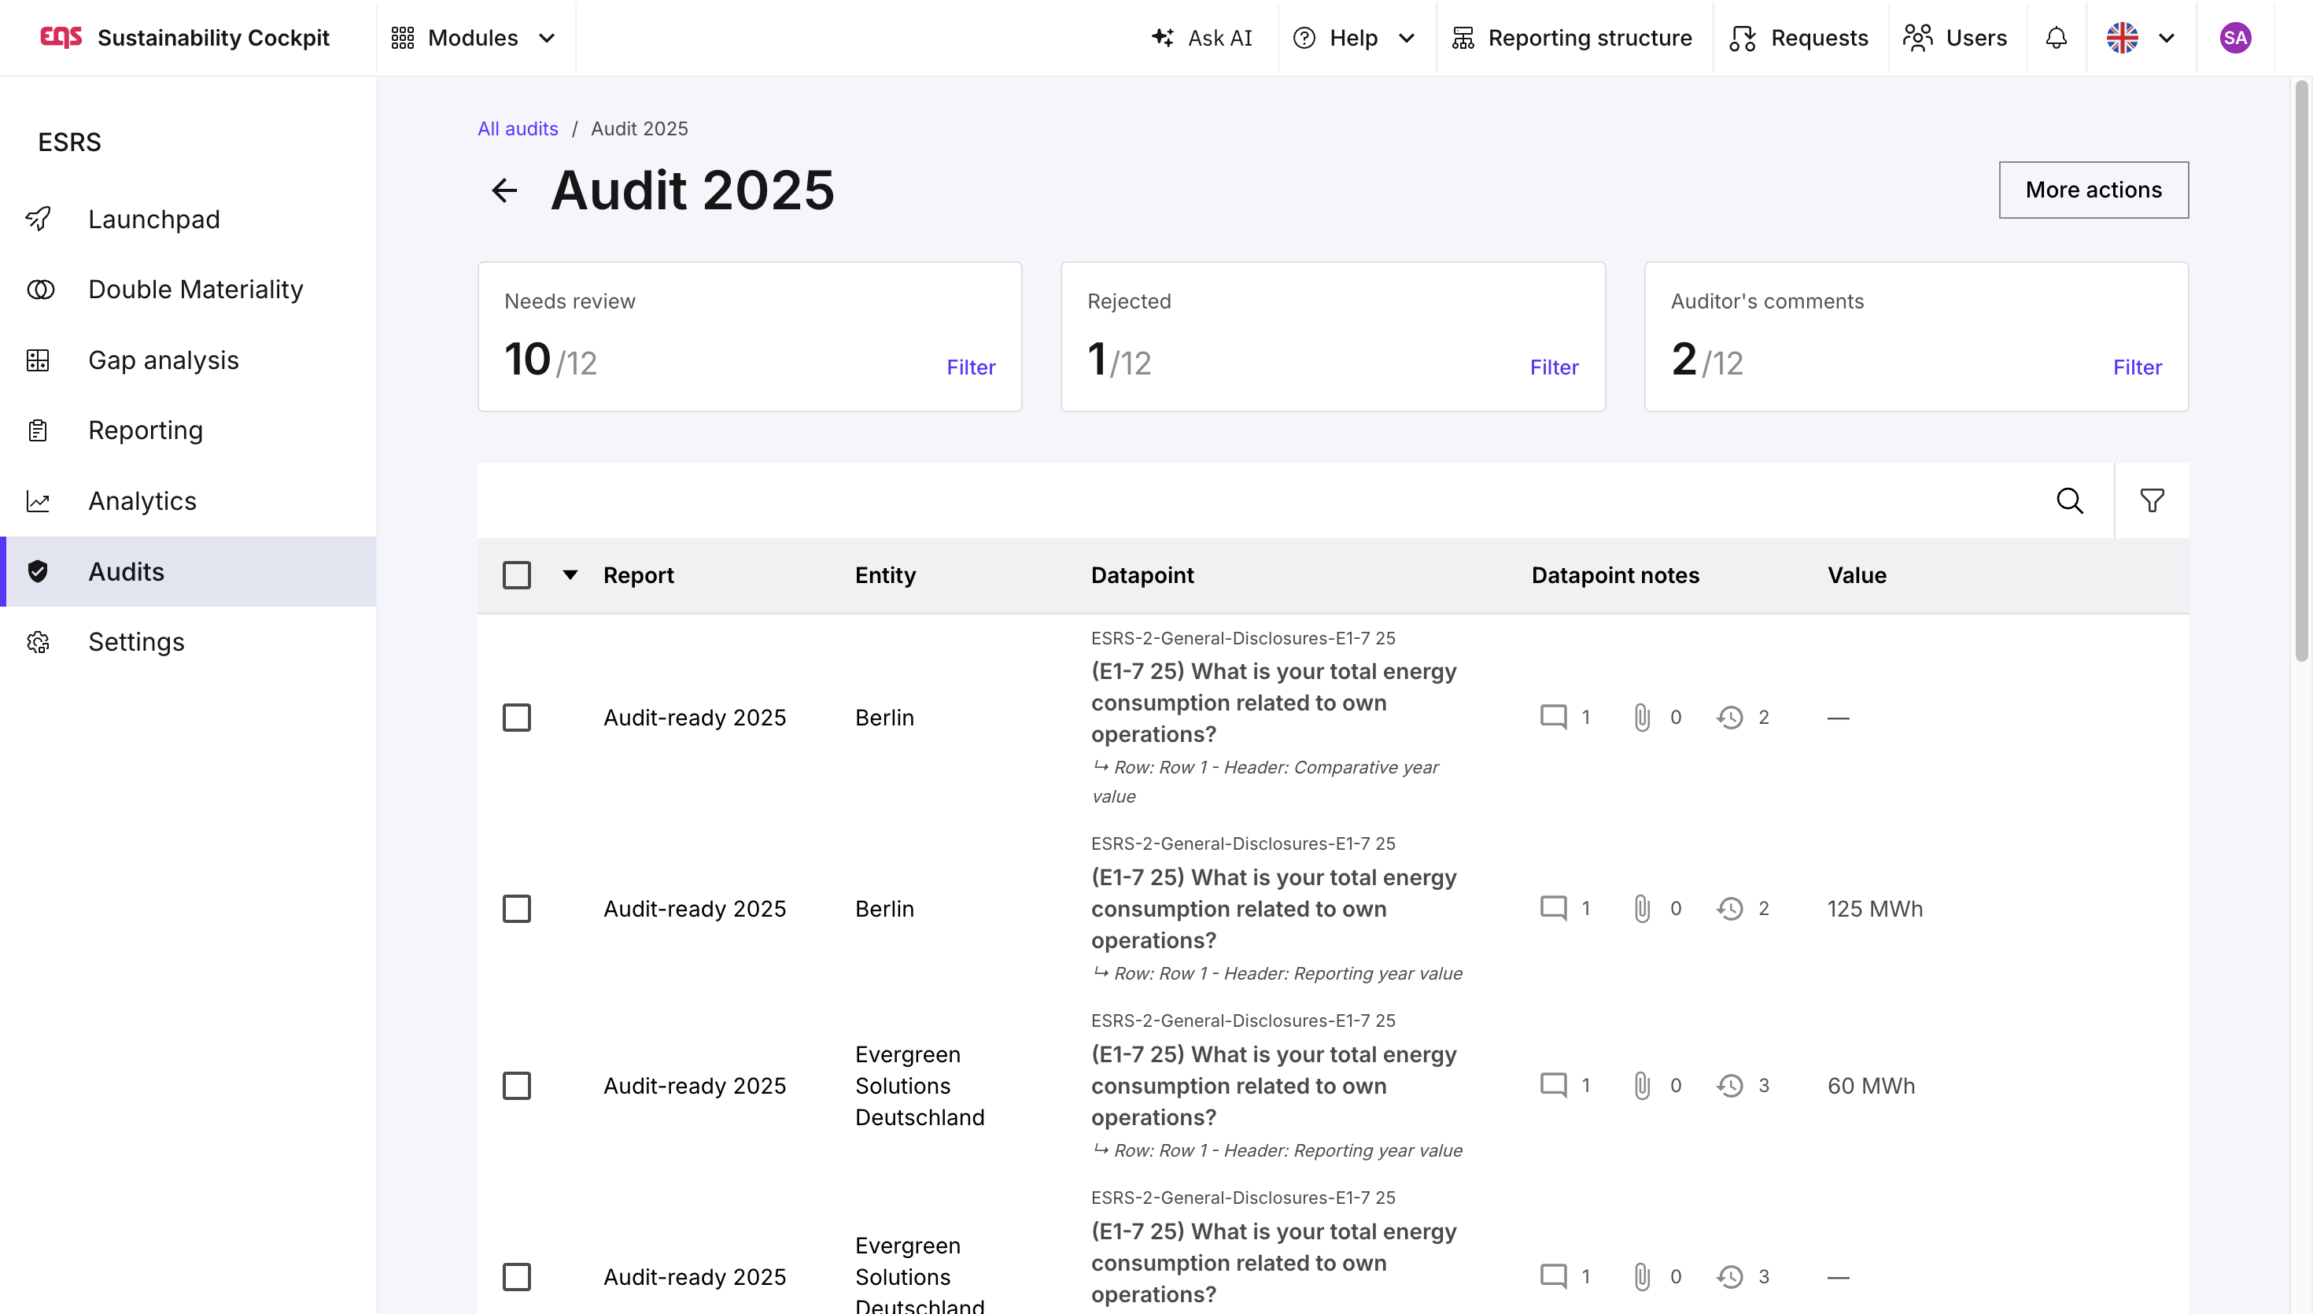This screenshot has width=2313, height=1314.
Task: Click the Reporting structure hierarchy icon
Action: coord(1463,38)
